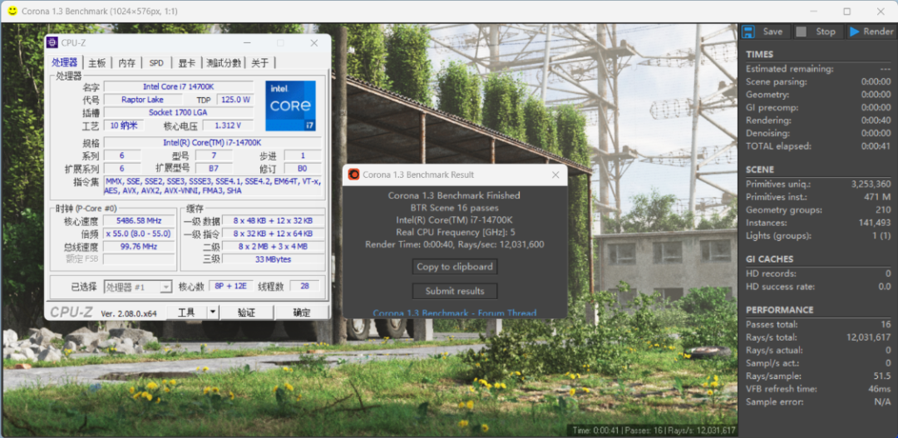The width and height of the screenshot is (898, 438).
Task: Click the PERFORMANCE section header
Action: tap(779, 310)
